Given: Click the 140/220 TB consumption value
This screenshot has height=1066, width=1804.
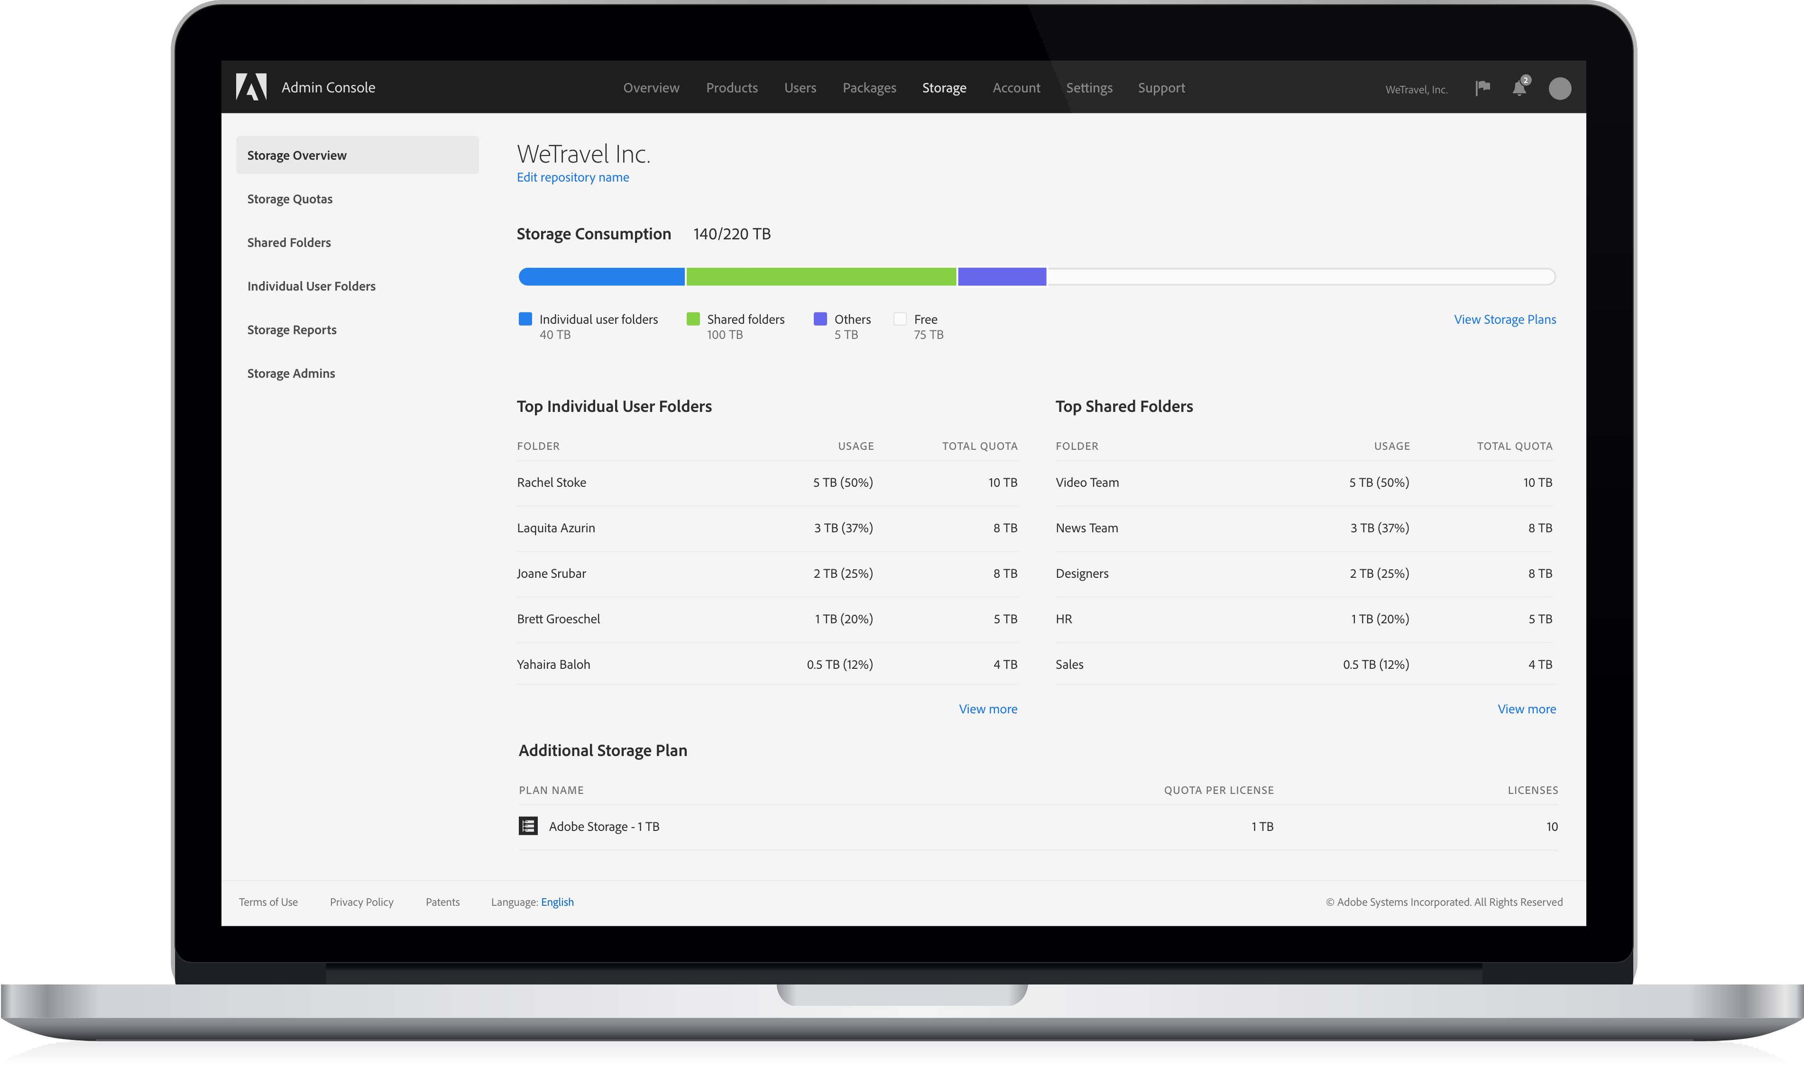Looking at the screenshot, I should 732,234.
